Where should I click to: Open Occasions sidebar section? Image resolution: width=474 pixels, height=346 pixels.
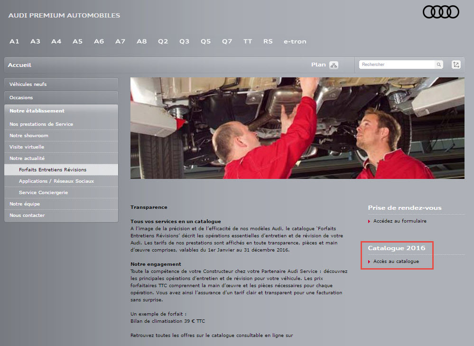coord(61,97)
